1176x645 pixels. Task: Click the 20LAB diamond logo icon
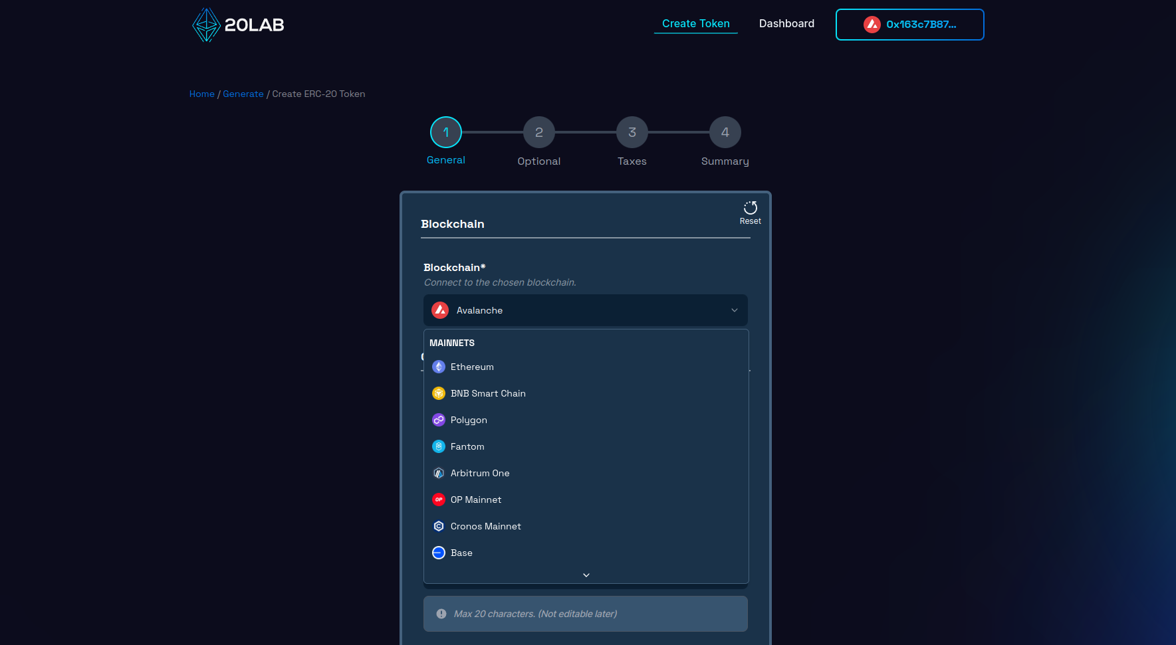[x=206, y=25]
